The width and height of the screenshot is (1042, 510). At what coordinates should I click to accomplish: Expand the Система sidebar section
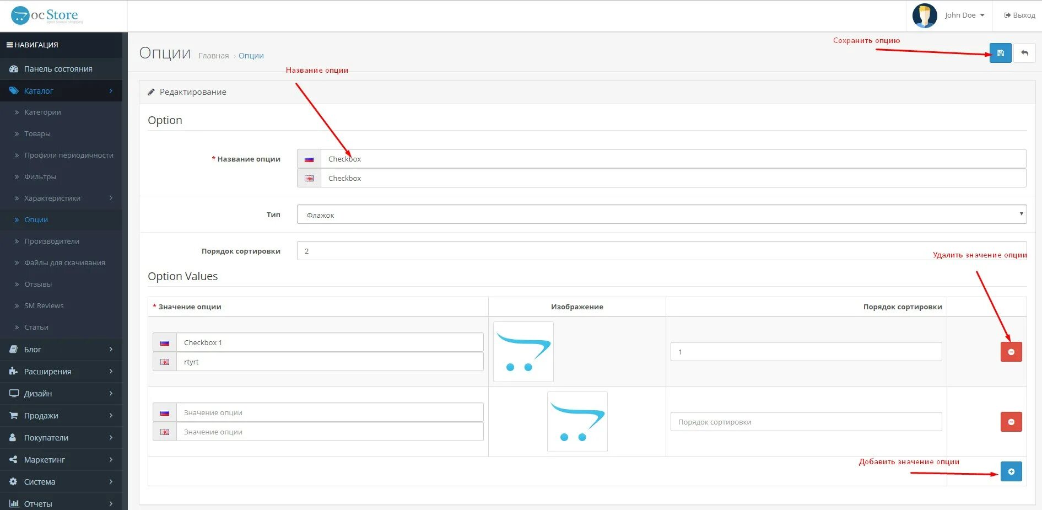coord(39,481)
